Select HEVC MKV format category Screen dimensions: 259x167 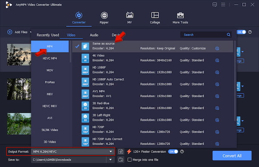(x=50, y=106)
